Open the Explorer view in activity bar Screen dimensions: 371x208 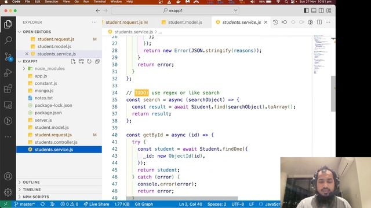(8, 24)
